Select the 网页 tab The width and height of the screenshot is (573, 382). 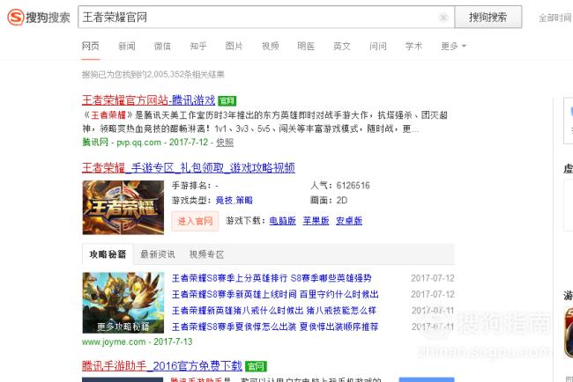click(90, 46)
